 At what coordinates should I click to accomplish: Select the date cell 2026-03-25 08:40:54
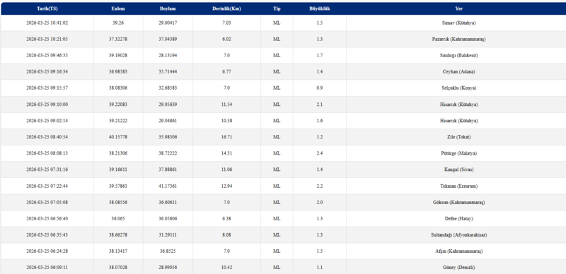point(47,137)
